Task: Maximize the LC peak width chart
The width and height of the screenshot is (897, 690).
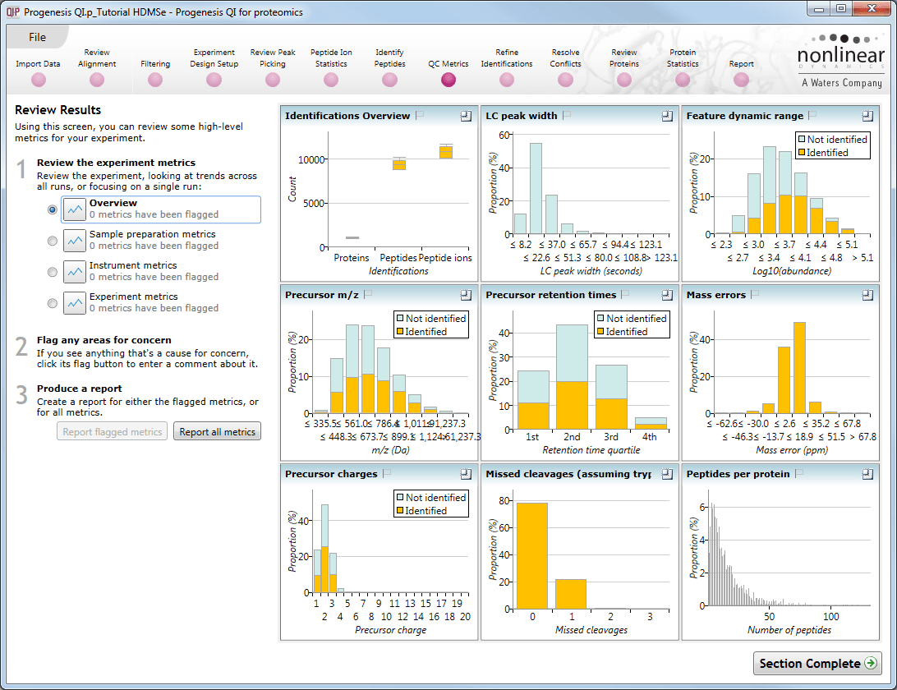Action: [x=667, y=116]
